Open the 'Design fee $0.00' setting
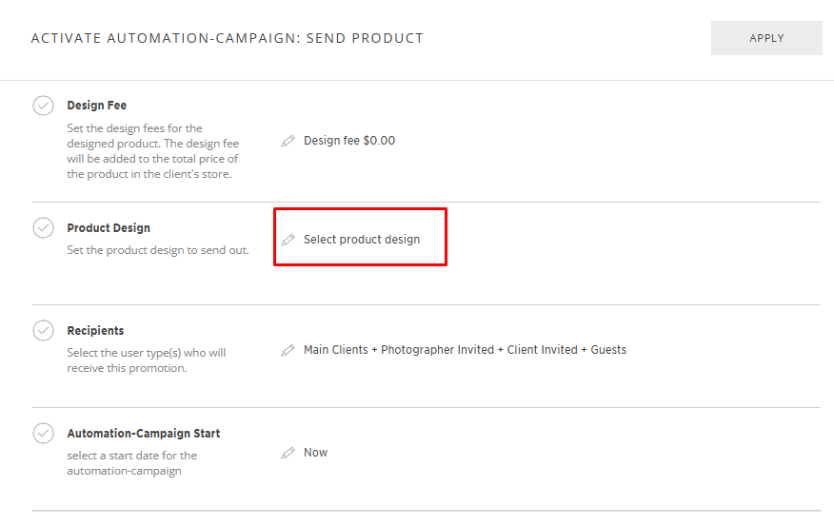This screenshot has width=834, height=525. click(x=349, y=141)
